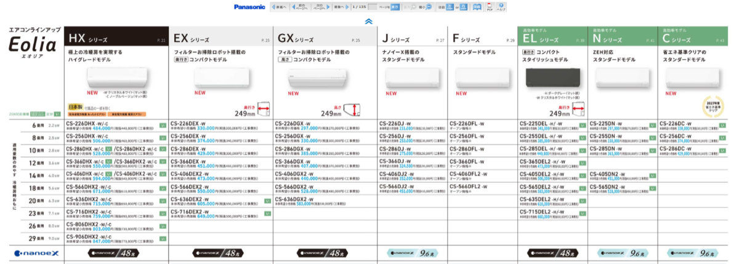Open the EX シリーズ header

(220, 36)
